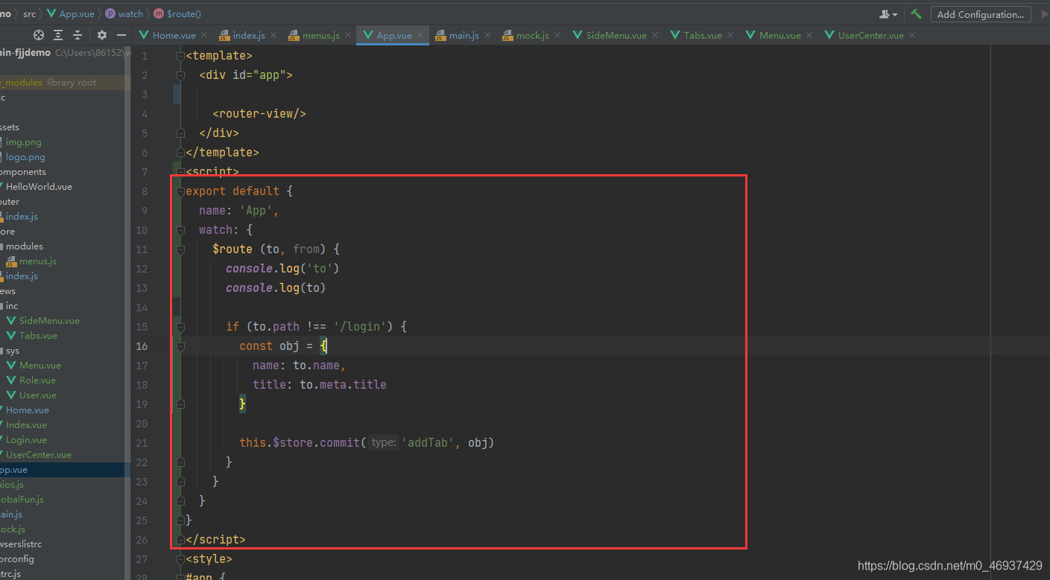Open the UserCenter.vue editor tab
Viewport: 1050px width, 580px height.
pyautogui.click(x=870, y=35)
